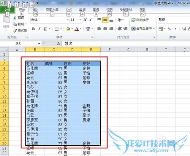Viewport: 190px width, 156px height.
Task: Decrease font size with small A
Action: point(91,20)
